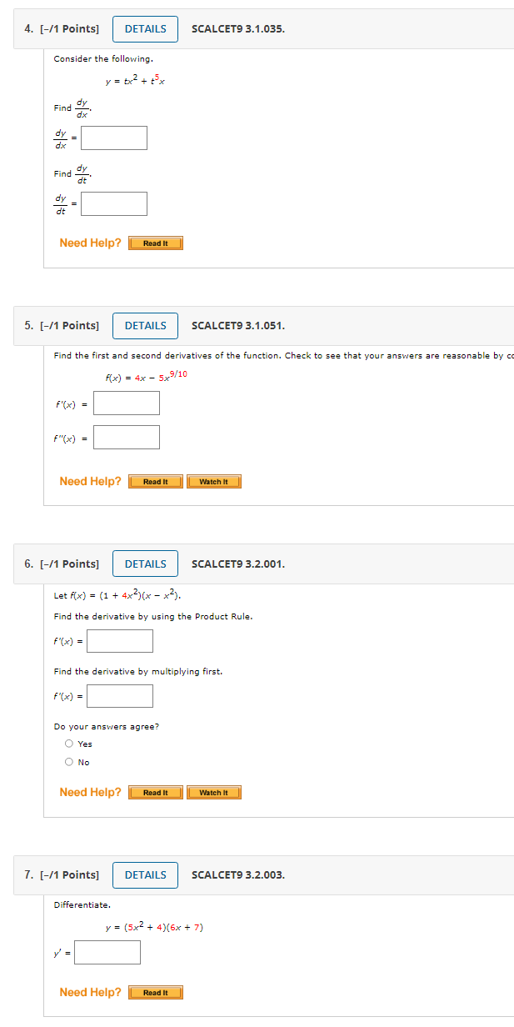Viewport: 514px width, 1027px height.
Task: Open DETAILS for question 5
Action: [144, 326]
